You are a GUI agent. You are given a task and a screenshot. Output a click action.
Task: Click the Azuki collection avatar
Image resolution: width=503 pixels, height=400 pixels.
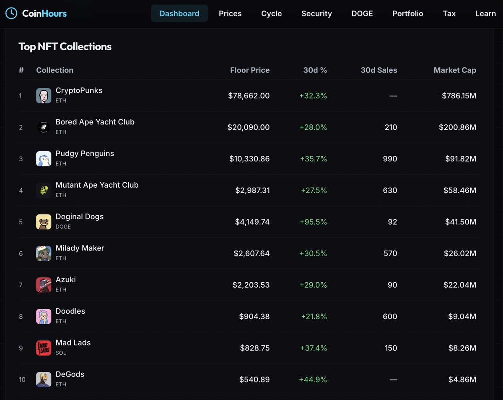point(44,285)
